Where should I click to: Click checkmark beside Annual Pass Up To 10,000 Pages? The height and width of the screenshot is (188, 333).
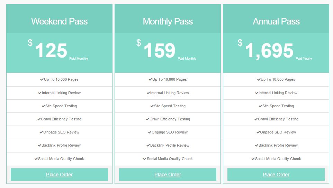(259, 80)
